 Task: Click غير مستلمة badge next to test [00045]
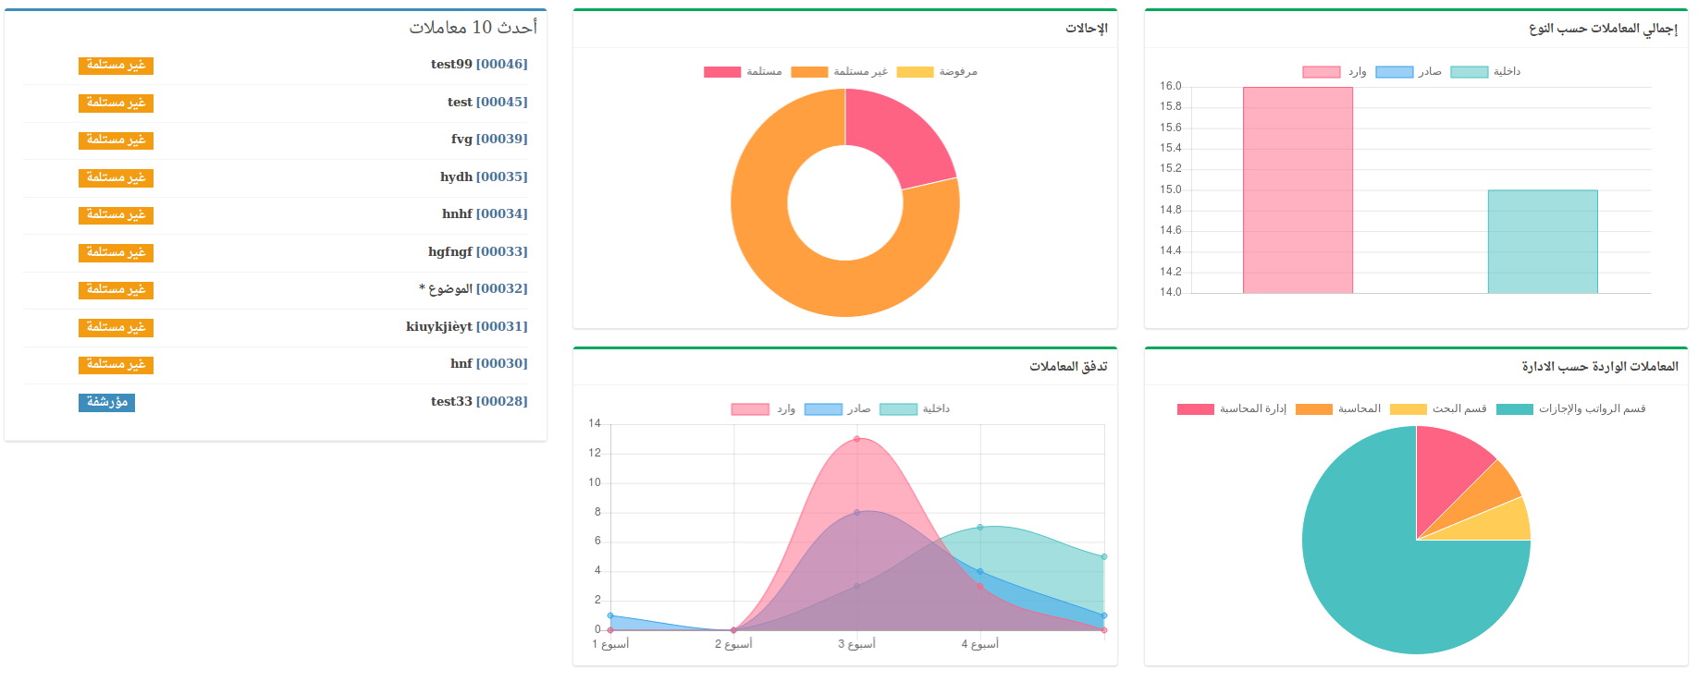(116, 103)
